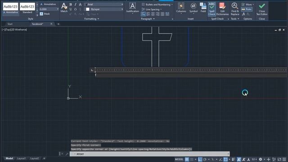
Task: Open Line Spacing dropdown
Action: coord(152,9)
